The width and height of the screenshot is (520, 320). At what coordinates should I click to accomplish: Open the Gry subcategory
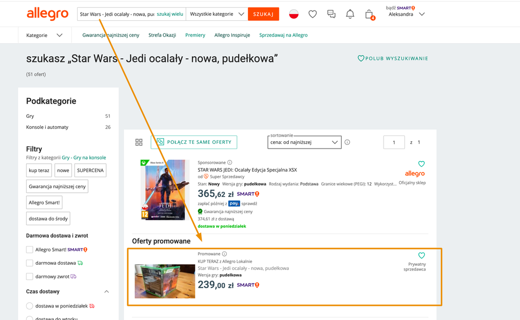tap(30, 116)
